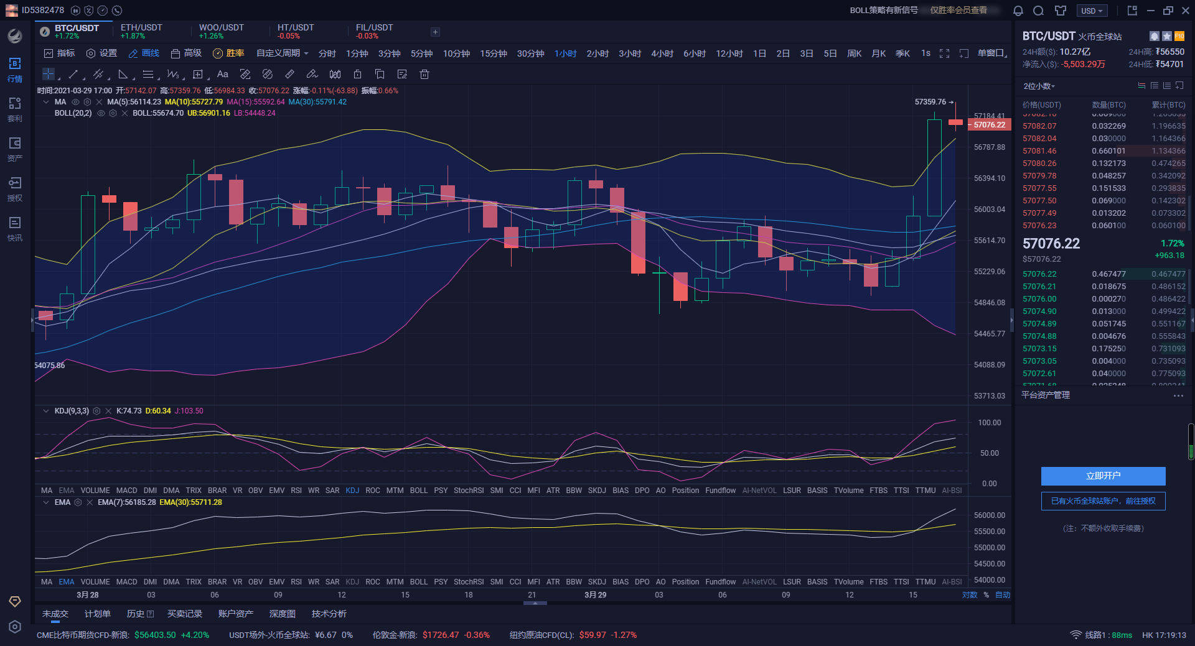1195x646 pixels.
Task: Remove the MA indicator with X
Action: [x=99, y=102]
